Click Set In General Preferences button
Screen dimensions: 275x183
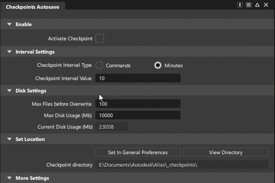coord(137,152)
